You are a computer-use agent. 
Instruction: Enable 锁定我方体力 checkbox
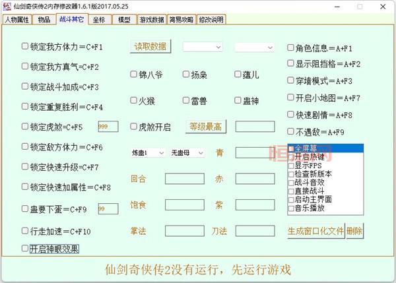(x=25, y=47)
